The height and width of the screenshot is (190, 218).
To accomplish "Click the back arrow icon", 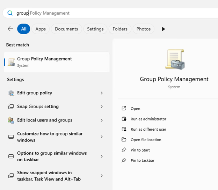I will coord(10,29).
